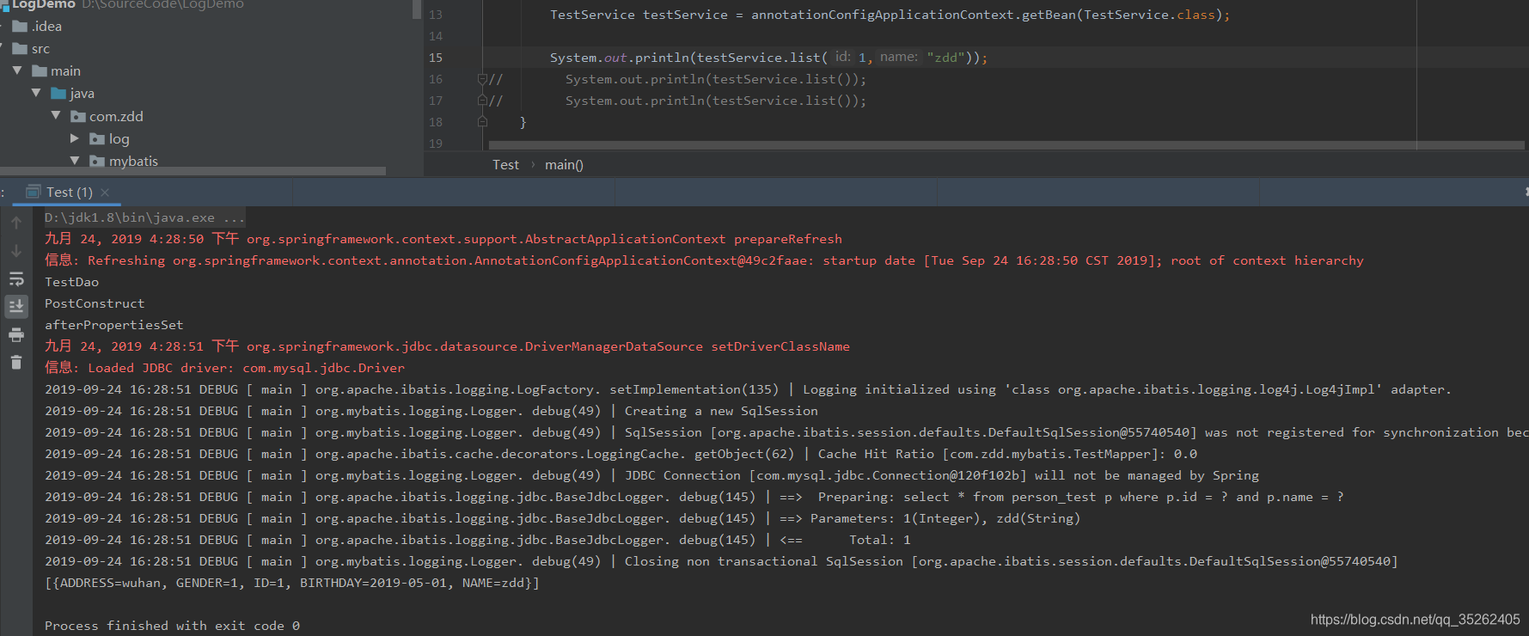Click "Logging initialized using" log line
The width and height of the screenshot is (1529, 636).
[x=748, y=389]
